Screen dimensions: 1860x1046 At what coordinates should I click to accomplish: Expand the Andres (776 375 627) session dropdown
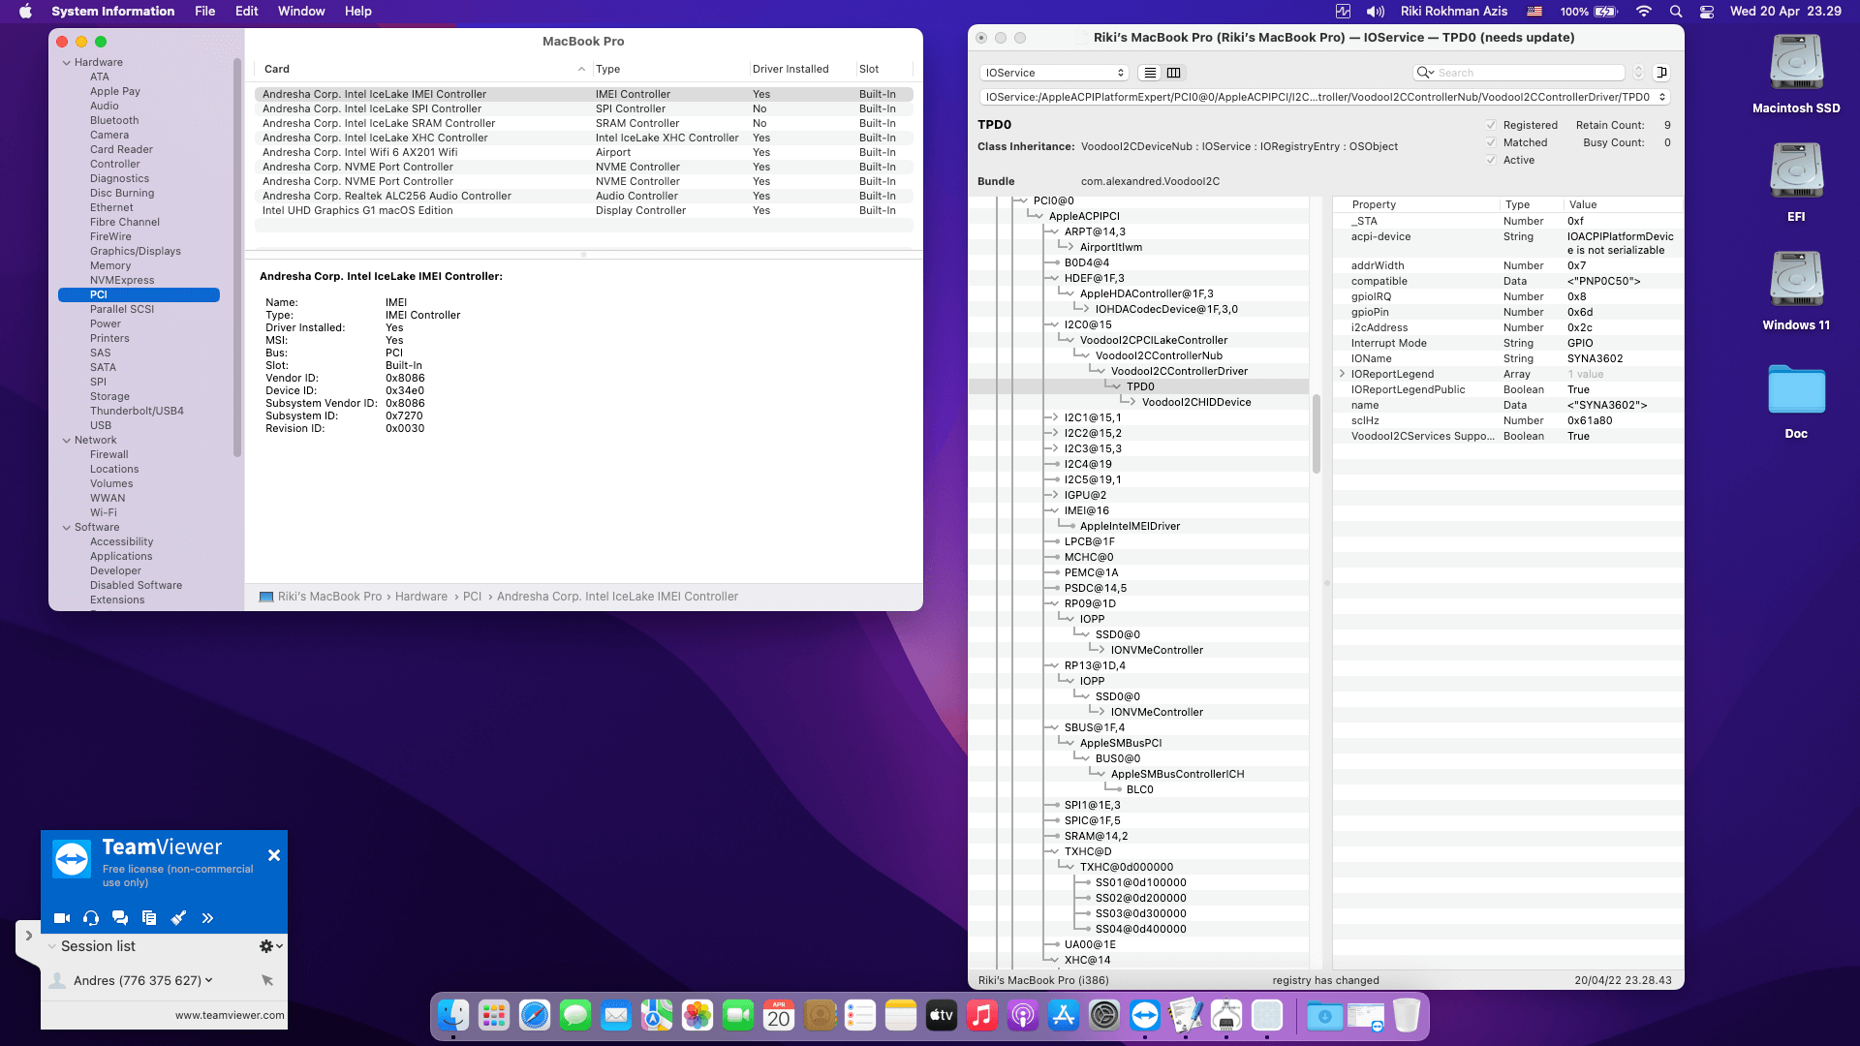[208, 980]
